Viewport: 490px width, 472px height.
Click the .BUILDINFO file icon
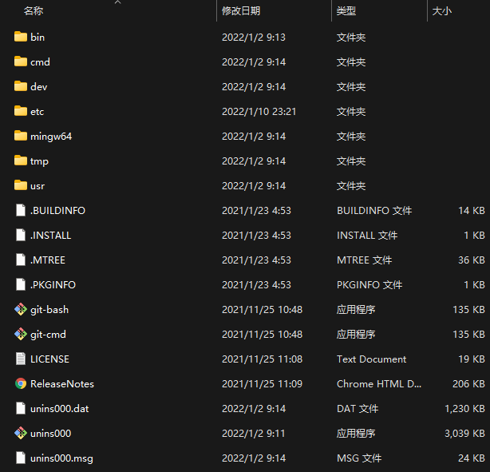pyautogui.click(x=21, y=210)
